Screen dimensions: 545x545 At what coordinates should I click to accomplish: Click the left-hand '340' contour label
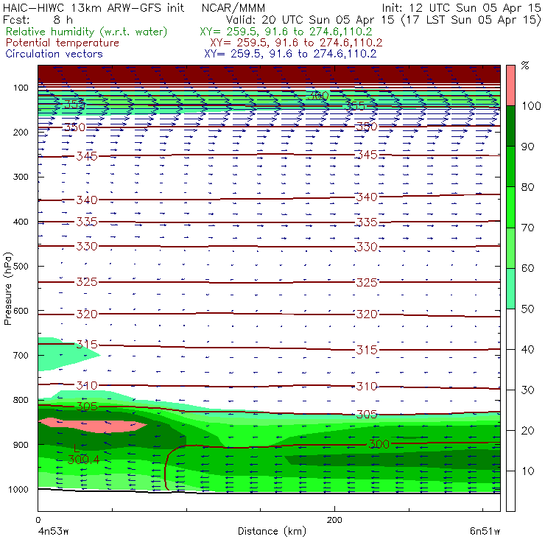[87, 200]
